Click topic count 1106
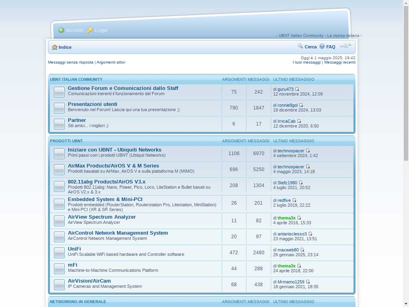409x307 pixels. (x=234, y=153)
